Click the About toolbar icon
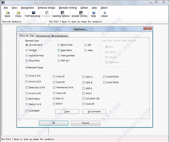Image resolution: width=170 pixels, height=142 pixels. pyautogui.click(x=104, y=14)
